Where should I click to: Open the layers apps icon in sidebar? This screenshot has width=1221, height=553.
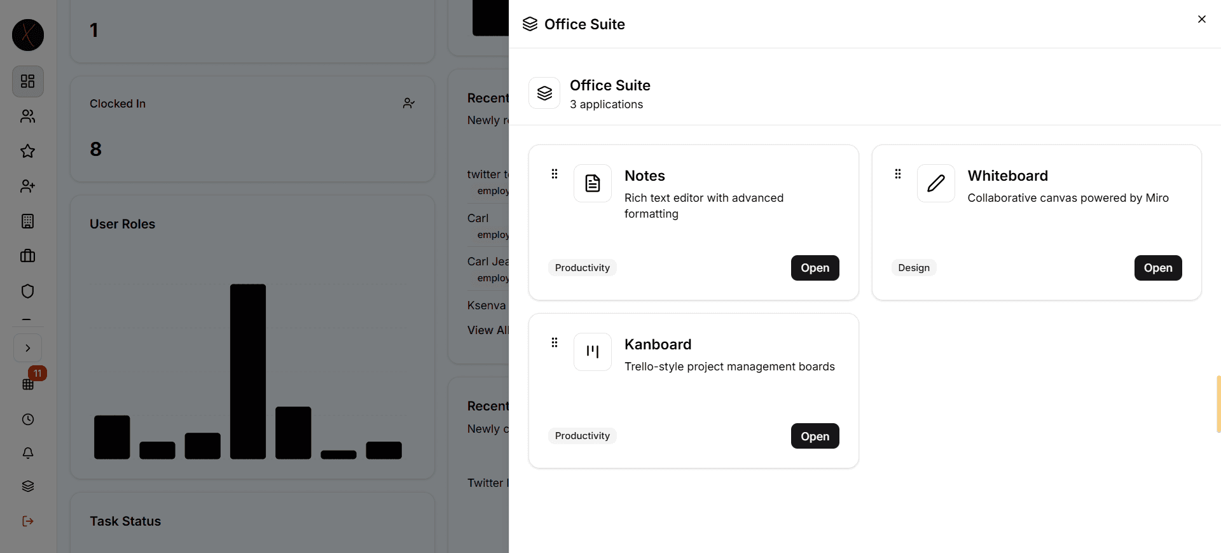(x=28, y=487)
